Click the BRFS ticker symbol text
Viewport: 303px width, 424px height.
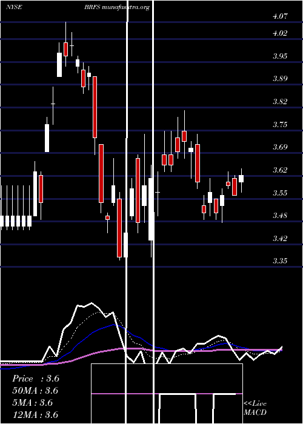(93, 7)
